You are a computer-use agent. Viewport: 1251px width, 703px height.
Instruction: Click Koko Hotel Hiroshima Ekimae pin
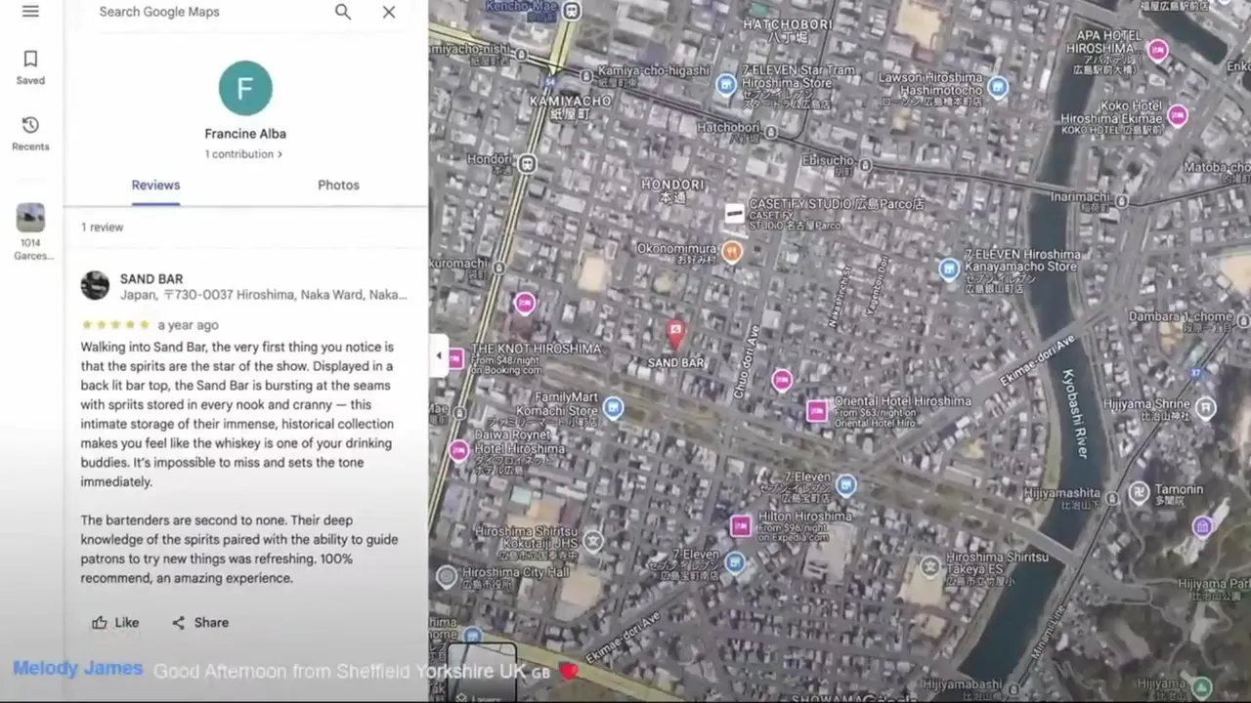[x=1178, y=114]
